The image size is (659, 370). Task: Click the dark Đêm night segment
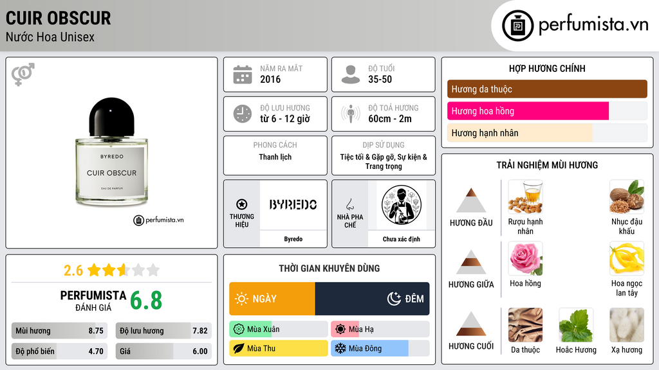373,299
